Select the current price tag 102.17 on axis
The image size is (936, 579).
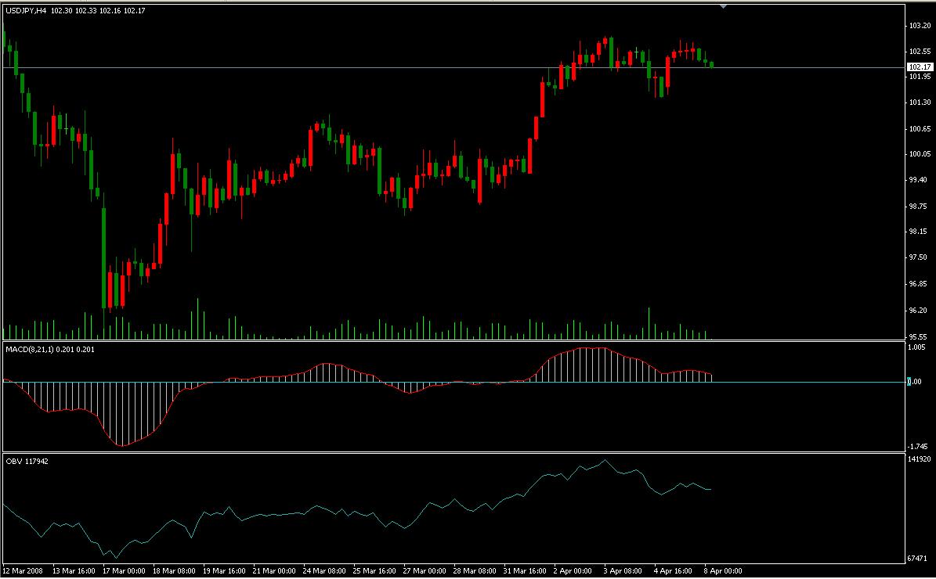tap(919, 67)
